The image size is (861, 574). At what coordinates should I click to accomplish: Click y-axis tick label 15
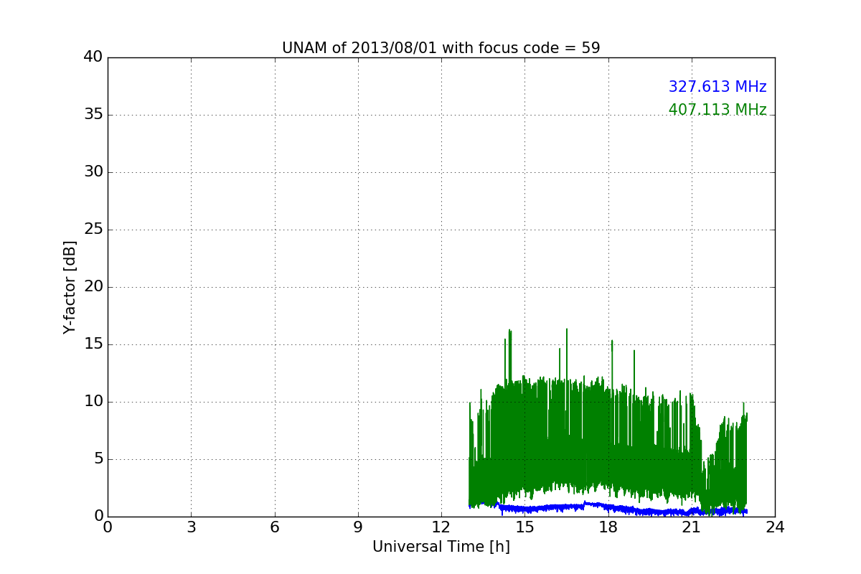[93, 344]
